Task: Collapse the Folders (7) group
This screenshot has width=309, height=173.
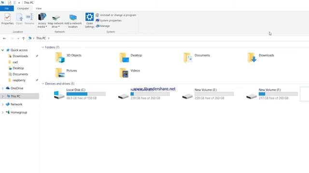Action: point(43,47)
